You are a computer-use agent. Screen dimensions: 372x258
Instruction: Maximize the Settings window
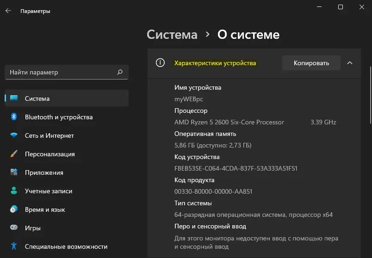341,7
